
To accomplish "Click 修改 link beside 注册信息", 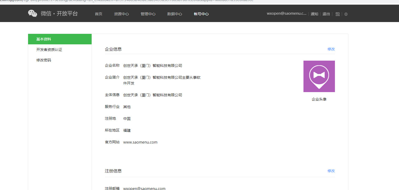I will pos(331,171).
